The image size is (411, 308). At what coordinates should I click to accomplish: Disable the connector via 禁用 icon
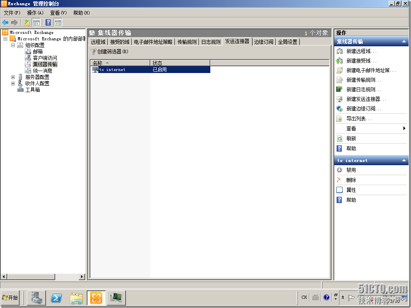click(340, 170)
